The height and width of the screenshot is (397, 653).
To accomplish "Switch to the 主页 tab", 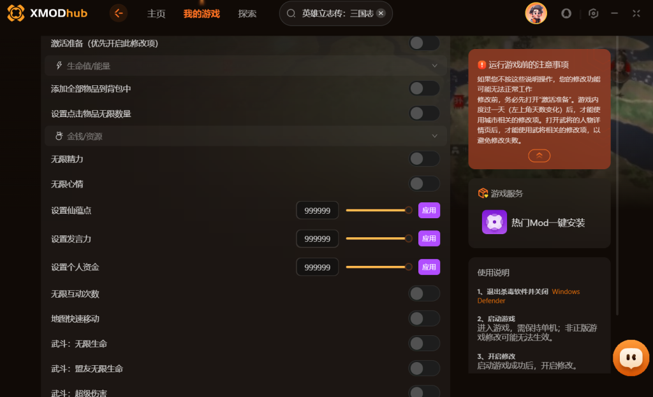I will [156, 14].
